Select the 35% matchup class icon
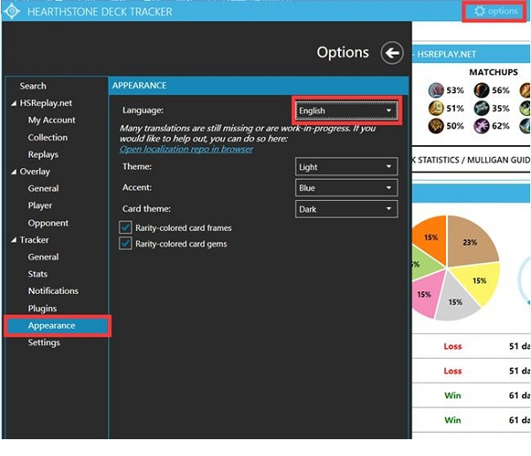Screen dimensions: 531x456 [x=481, y=108]
